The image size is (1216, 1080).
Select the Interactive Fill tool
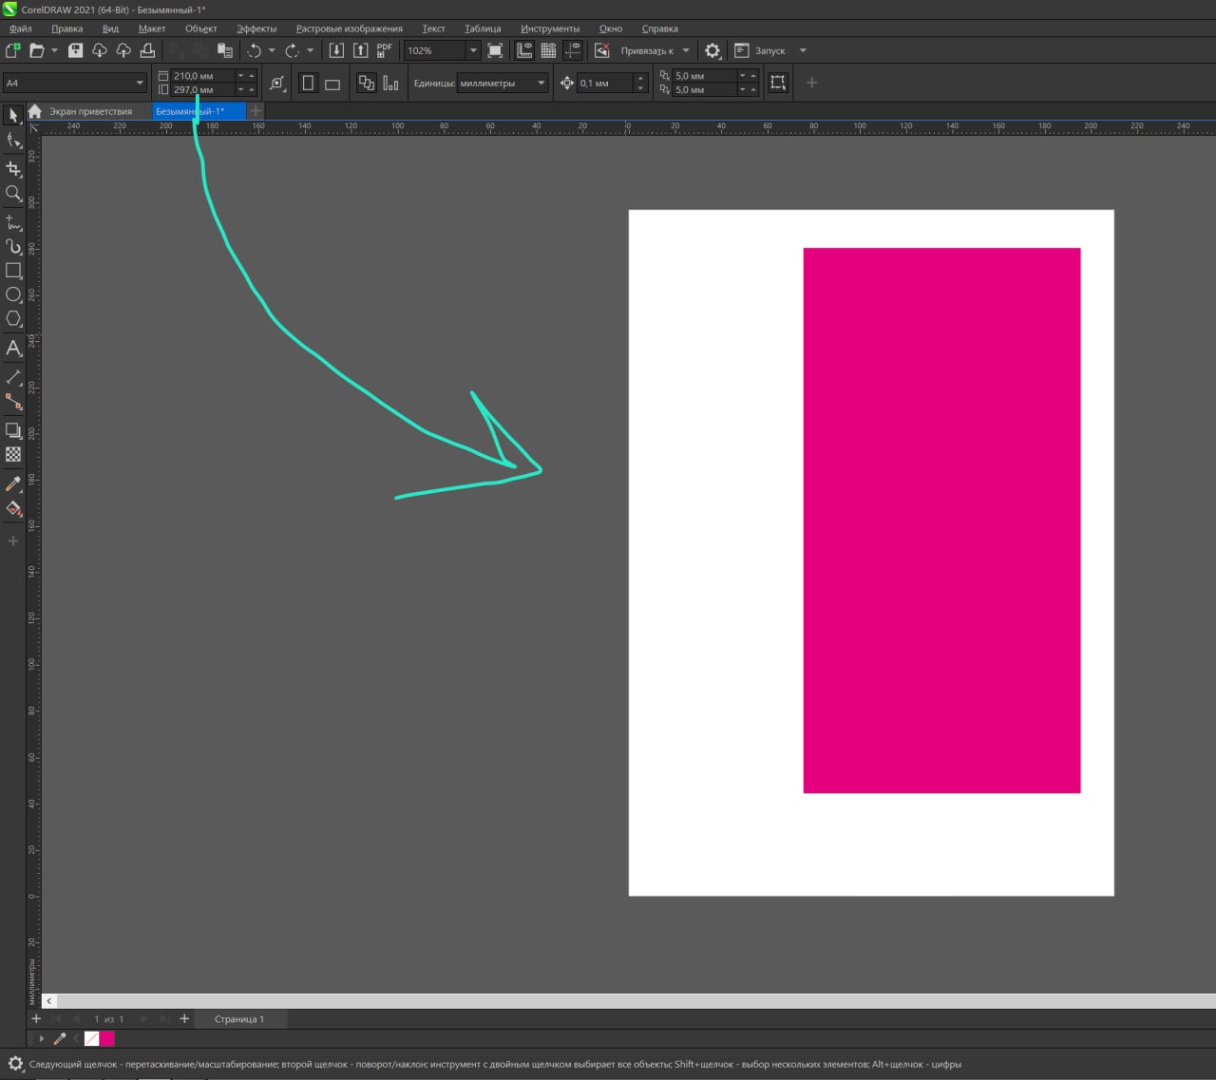(x=13, y=509)
